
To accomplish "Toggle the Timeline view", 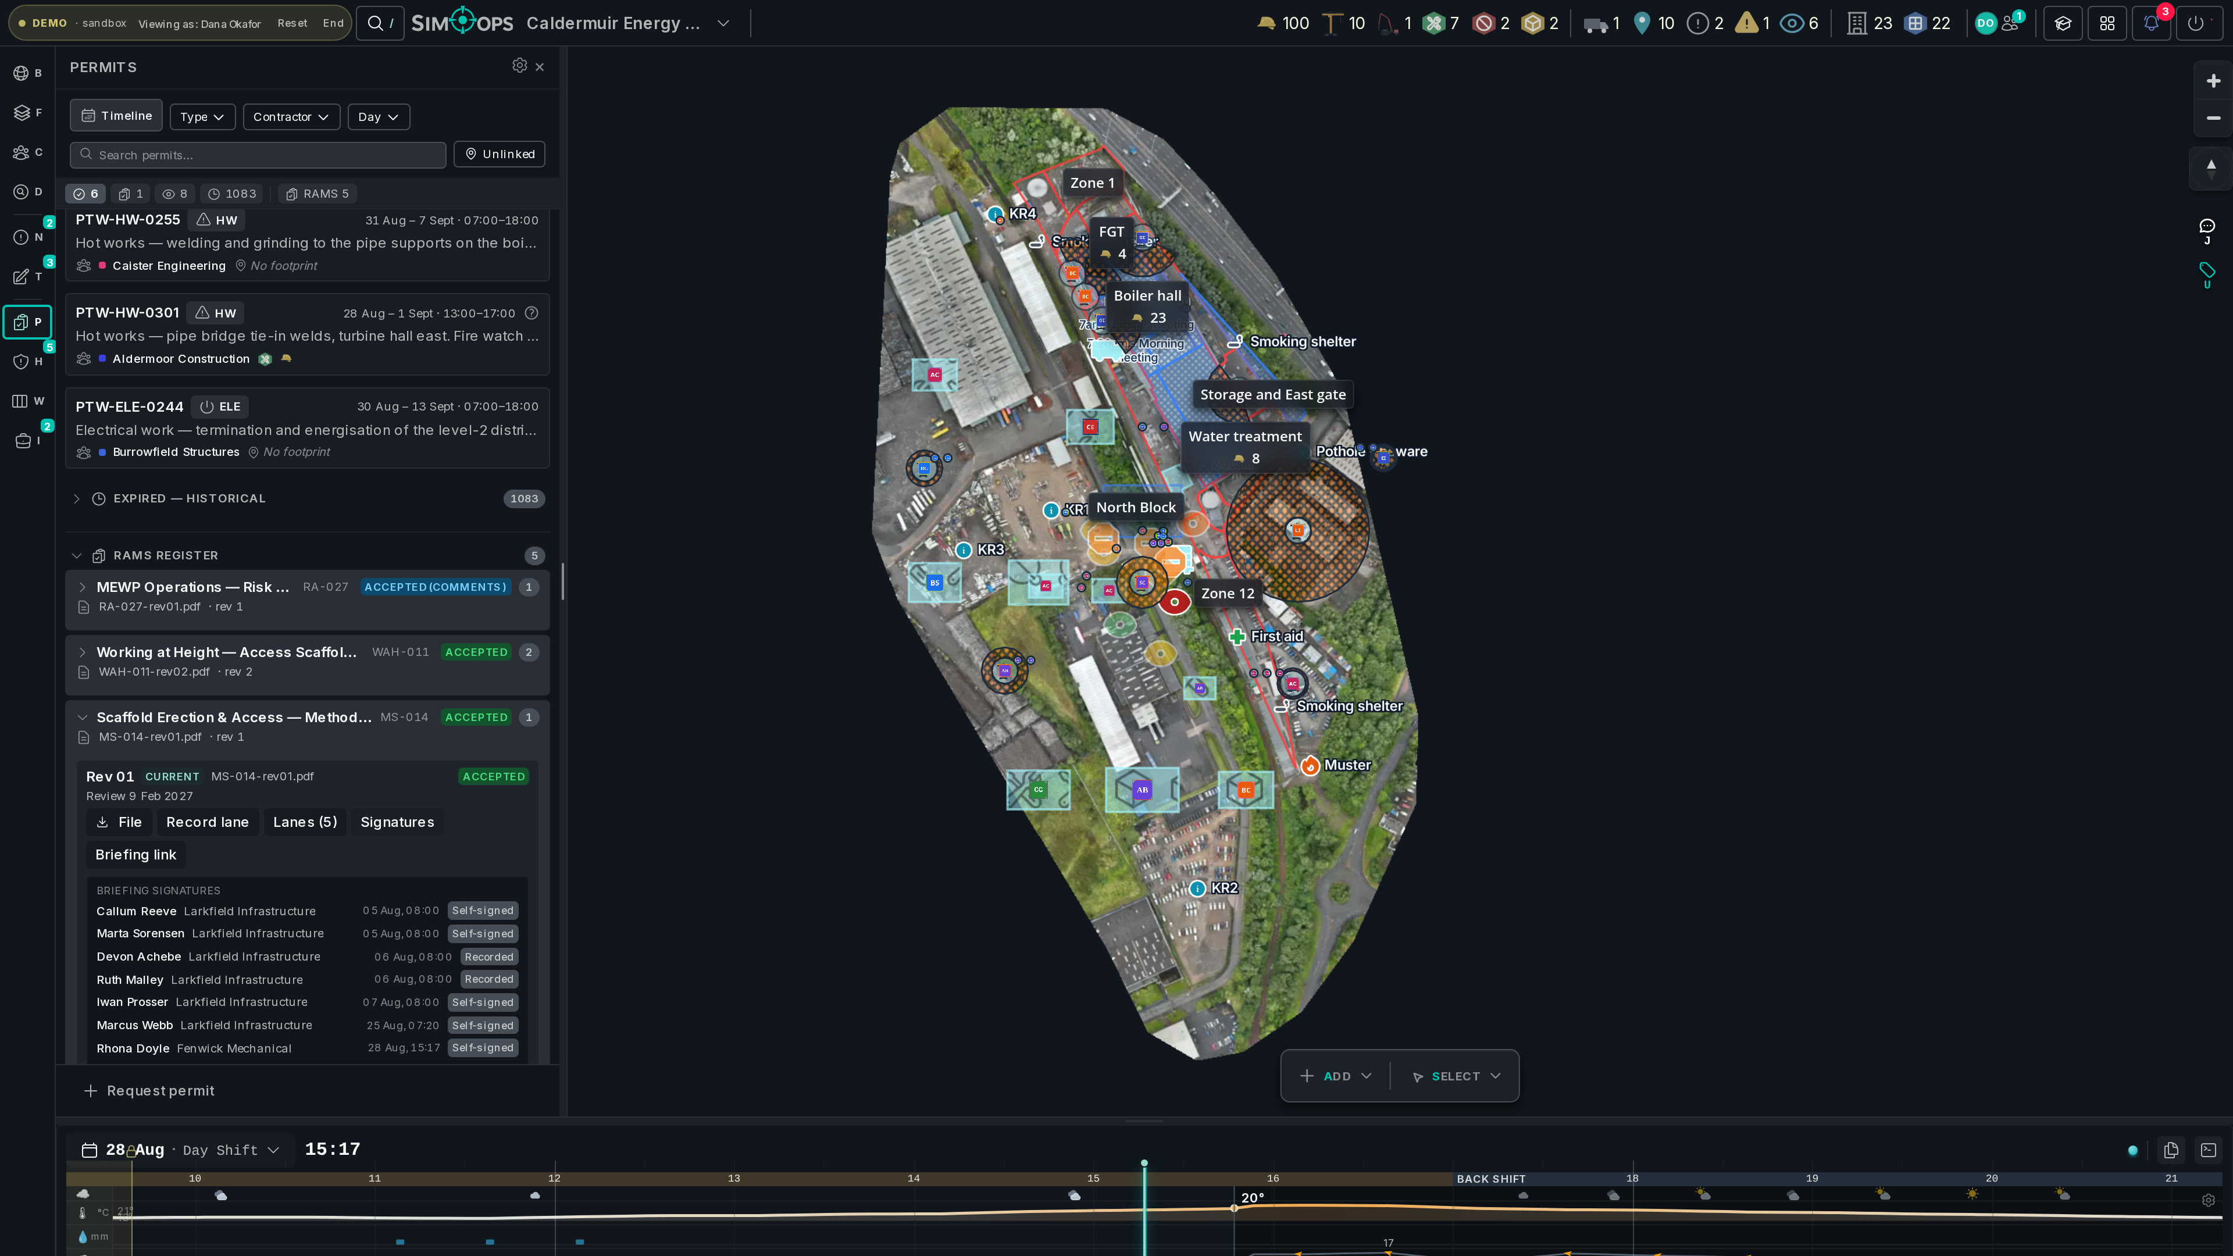I will (116, 116).
